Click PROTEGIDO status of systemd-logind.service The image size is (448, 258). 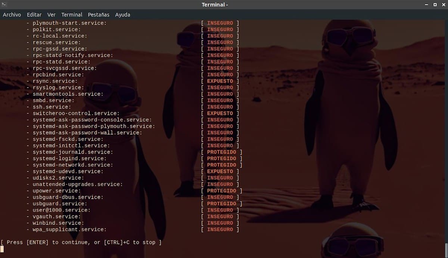pos(222,158)
